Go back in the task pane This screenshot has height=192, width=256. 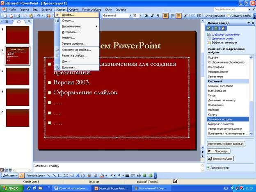click(x=209, y=28)
